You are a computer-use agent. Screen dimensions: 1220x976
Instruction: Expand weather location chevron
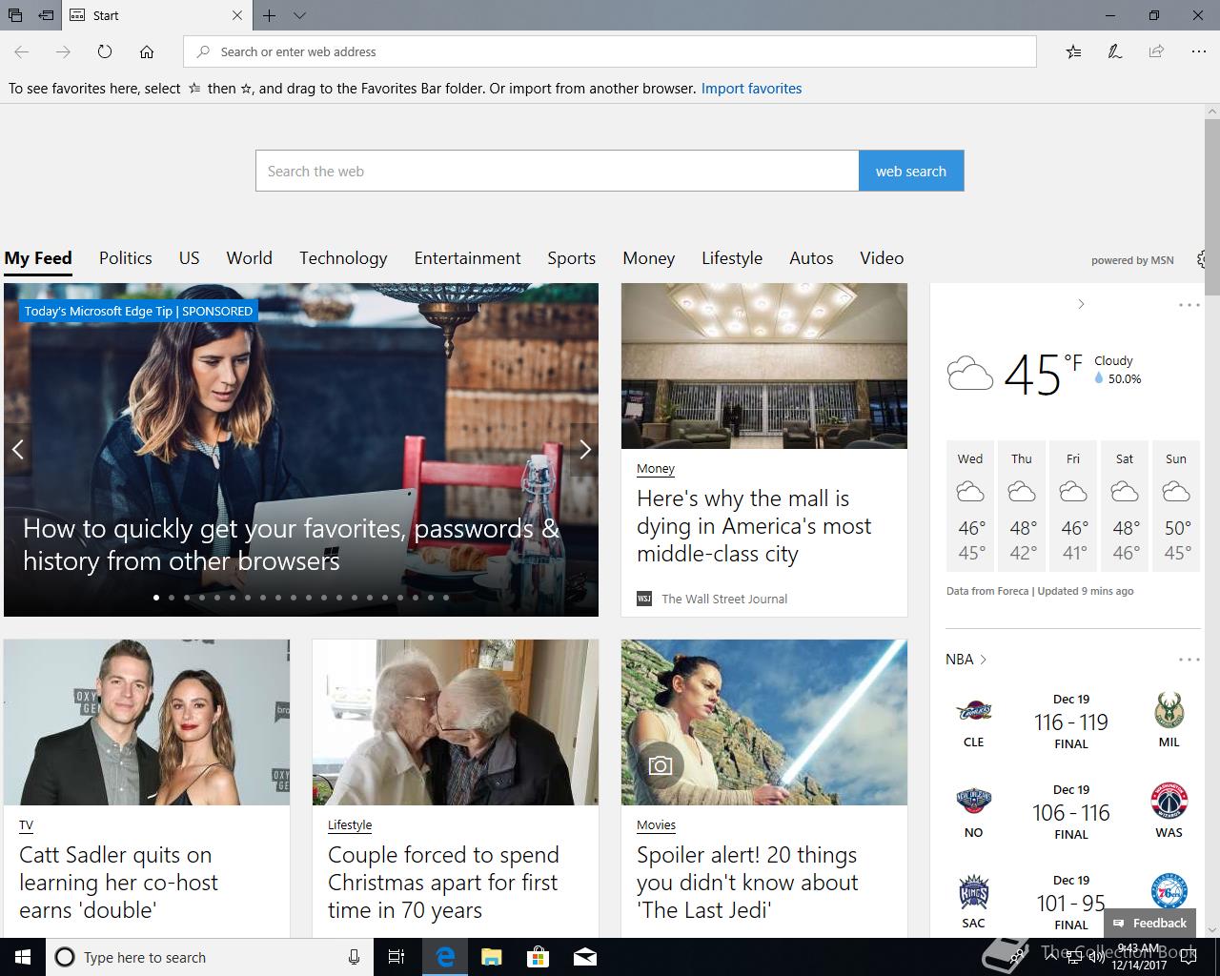tap(1081, 304)
